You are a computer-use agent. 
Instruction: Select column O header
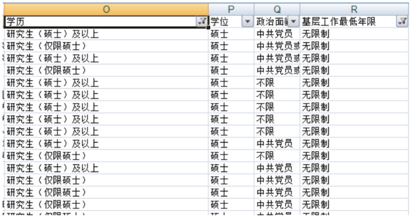pos(106,9)
